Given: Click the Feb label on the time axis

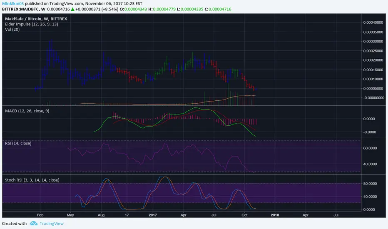Looking at the screenshot, I should tap(40, 215).
